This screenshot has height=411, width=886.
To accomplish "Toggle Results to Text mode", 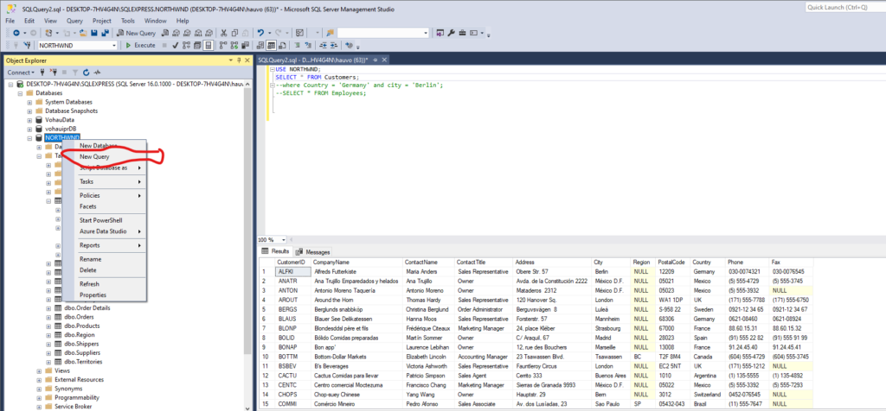I will tap(260, 45).
